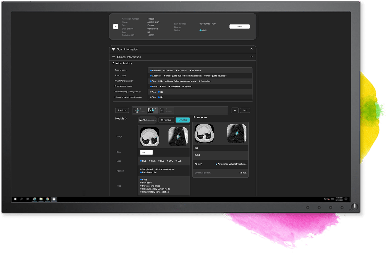Open the Windows Start menu
This screenshot has width=387, height=253.
[15, 199]
